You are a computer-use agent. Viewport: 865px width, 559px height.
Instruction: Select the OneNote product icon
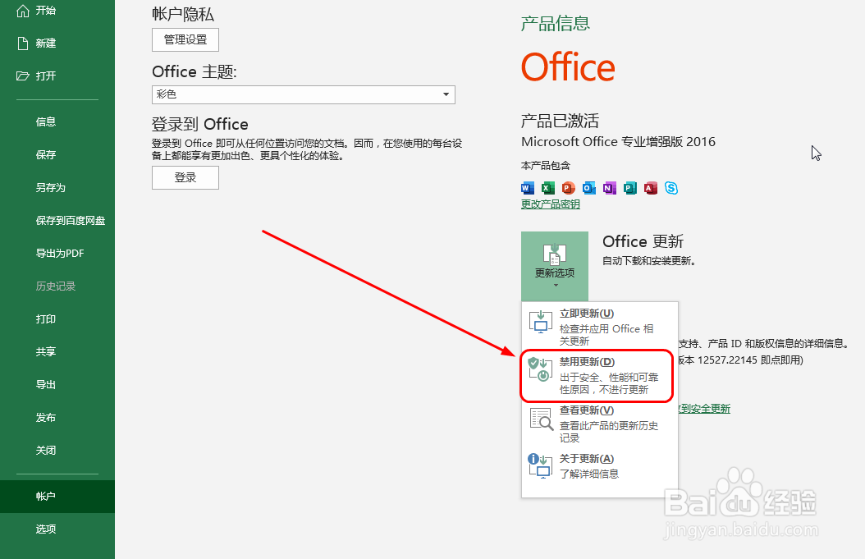609,188
